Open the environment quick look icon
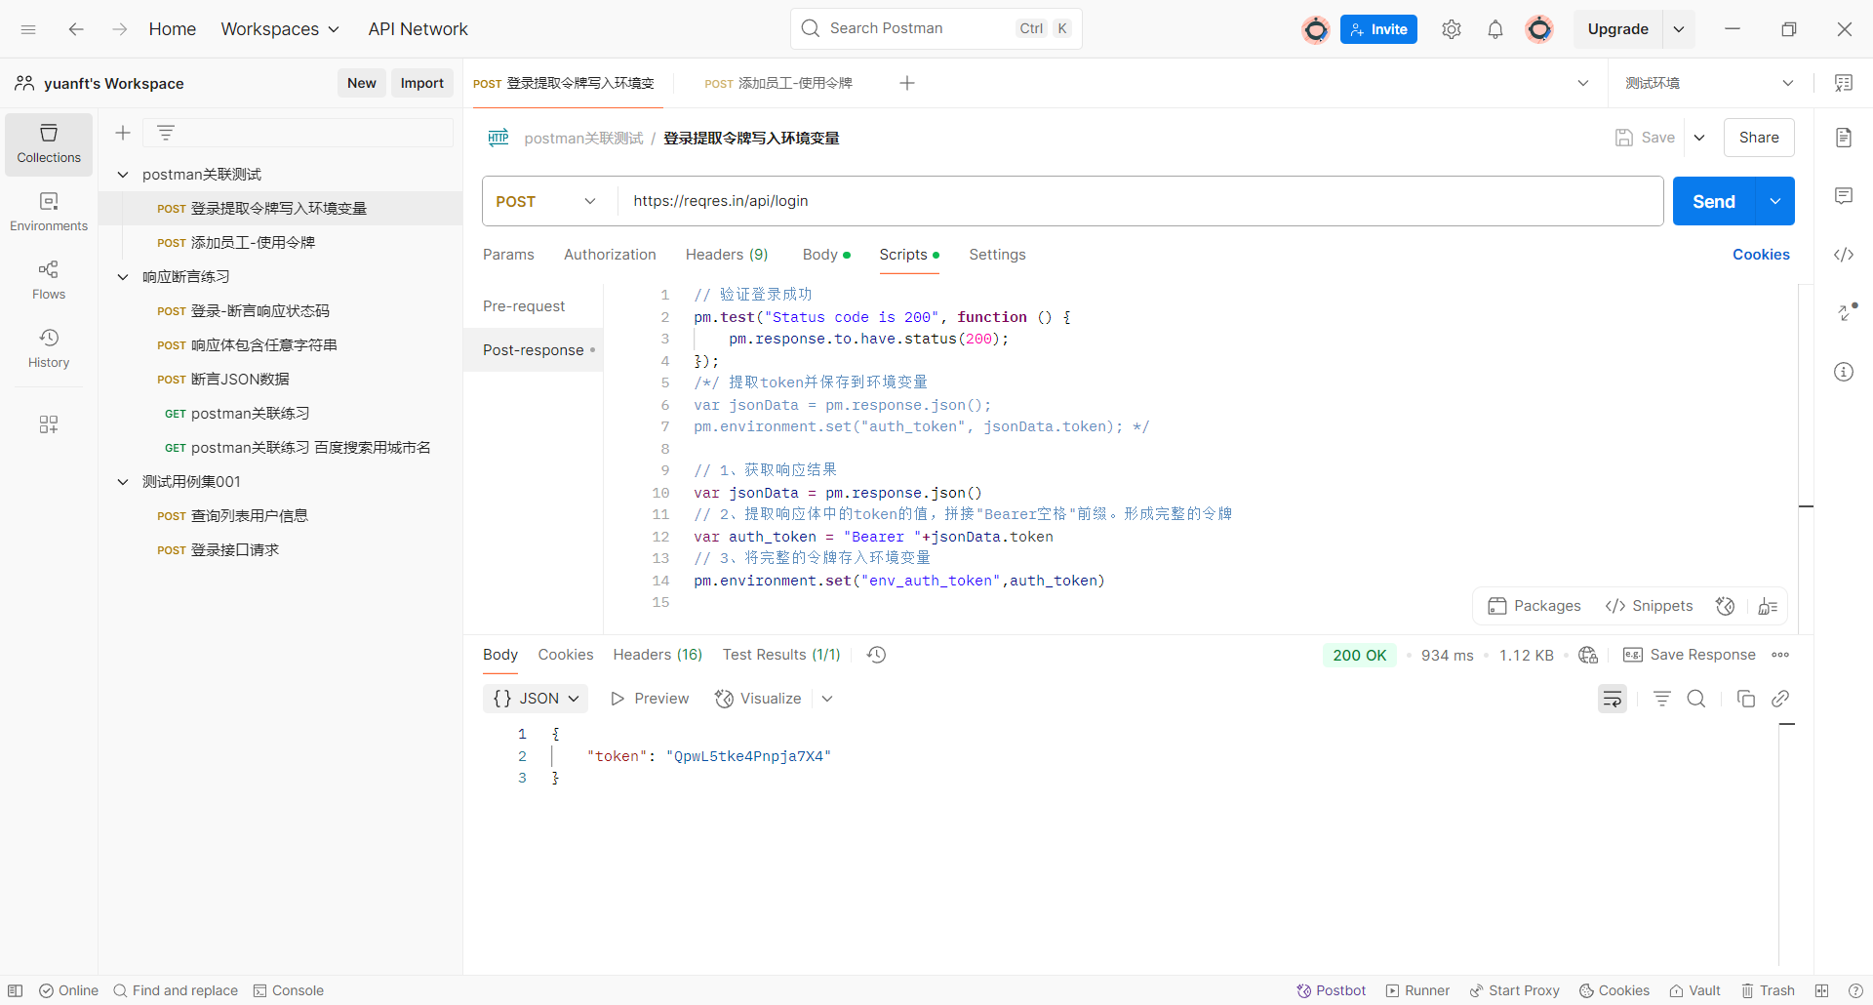Screen dimensions: 1873x1005 [x=1844, y=83]
